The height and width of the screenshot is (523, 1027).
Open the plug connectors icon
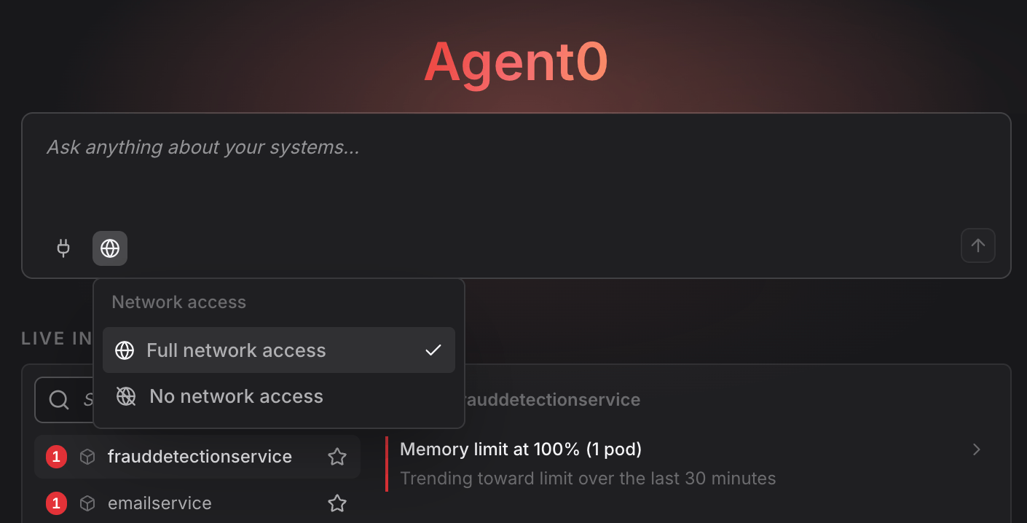tap(63, 248)
